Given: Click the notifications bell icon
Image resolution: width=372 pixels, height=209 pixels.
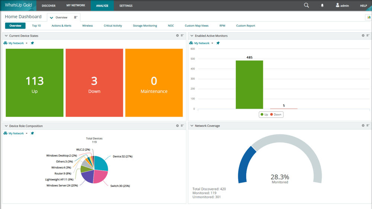Looking at the screenshot, I should [x=322, y=6].
